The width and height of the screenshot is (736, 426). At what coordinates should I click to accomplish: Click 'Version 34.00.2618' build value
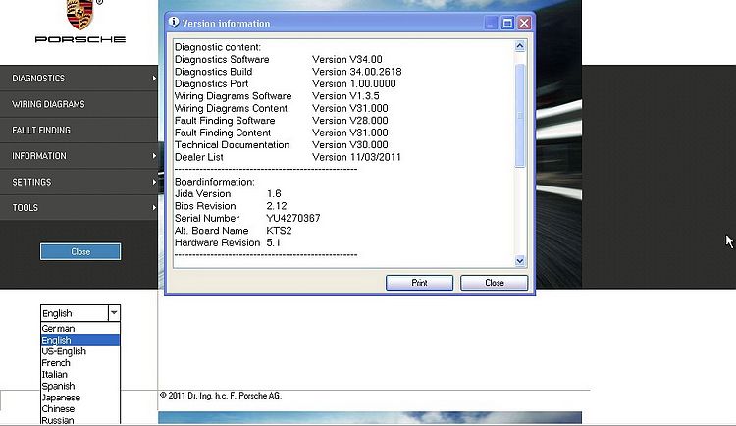[x=357, y=72]
